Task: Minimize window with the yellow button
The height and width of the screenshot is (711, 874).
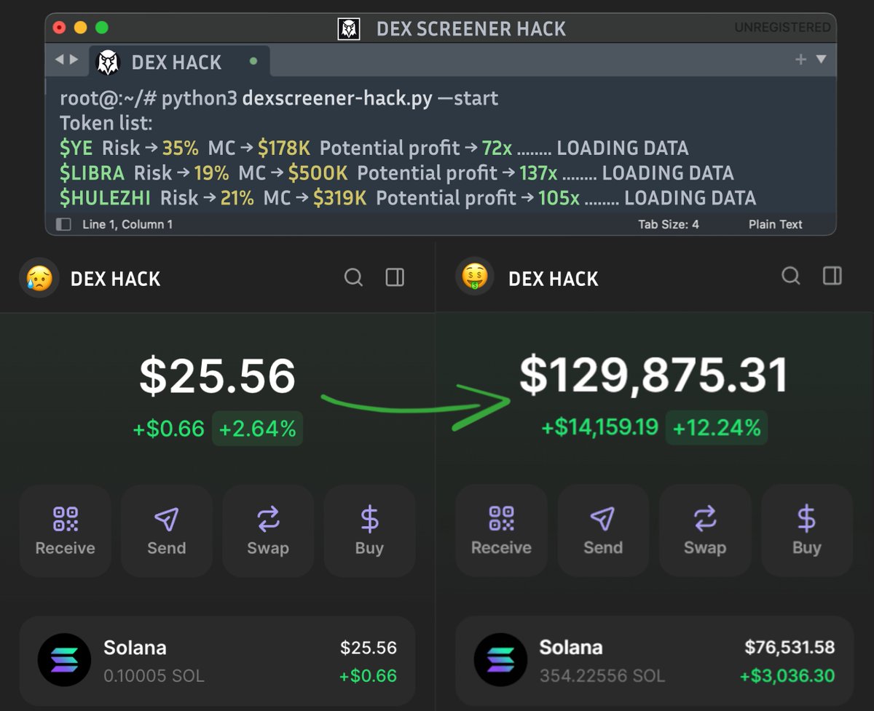Action: (81, 28)
